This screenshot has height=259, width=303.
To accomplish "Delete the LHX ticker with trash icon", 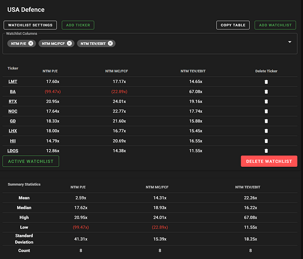I will pos(266,131).
